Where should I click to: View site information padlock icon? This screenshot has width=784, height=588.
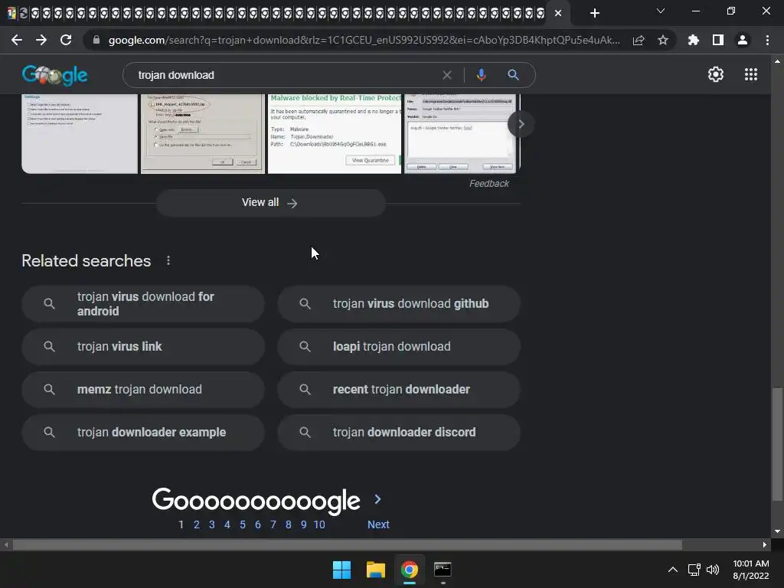(x=96, y=40)
